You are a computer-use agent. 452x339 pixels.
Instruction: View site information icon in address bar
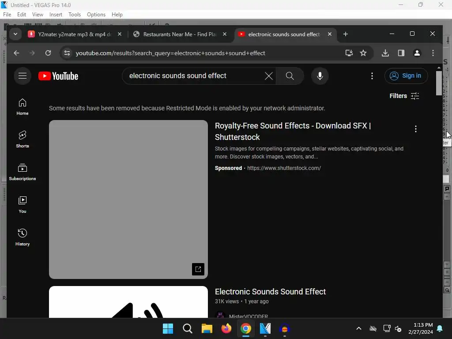coord(67,53)
